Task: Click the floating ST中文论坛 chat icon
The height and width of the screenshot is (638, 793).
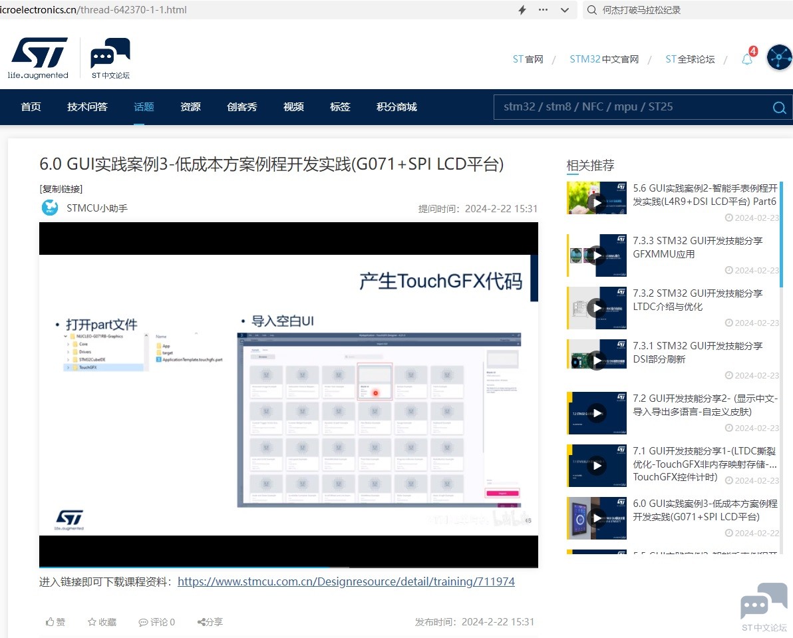Action: pos(764,607)
